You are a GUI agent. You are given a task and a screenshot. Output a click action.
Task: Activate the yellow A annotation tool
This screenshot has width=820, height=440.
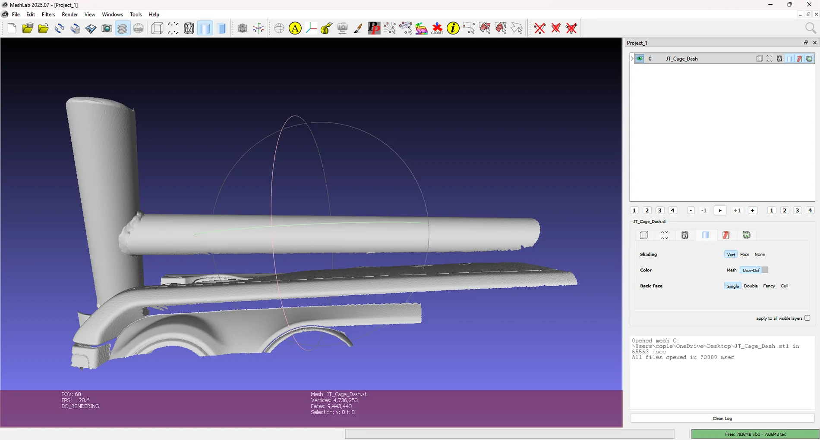tap(295, 28)
